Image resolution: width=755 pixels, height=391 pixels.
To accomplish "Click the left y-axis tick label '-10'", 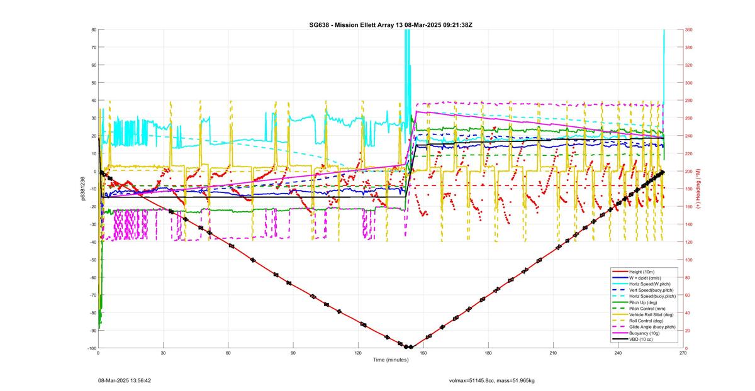I will 92,189.
